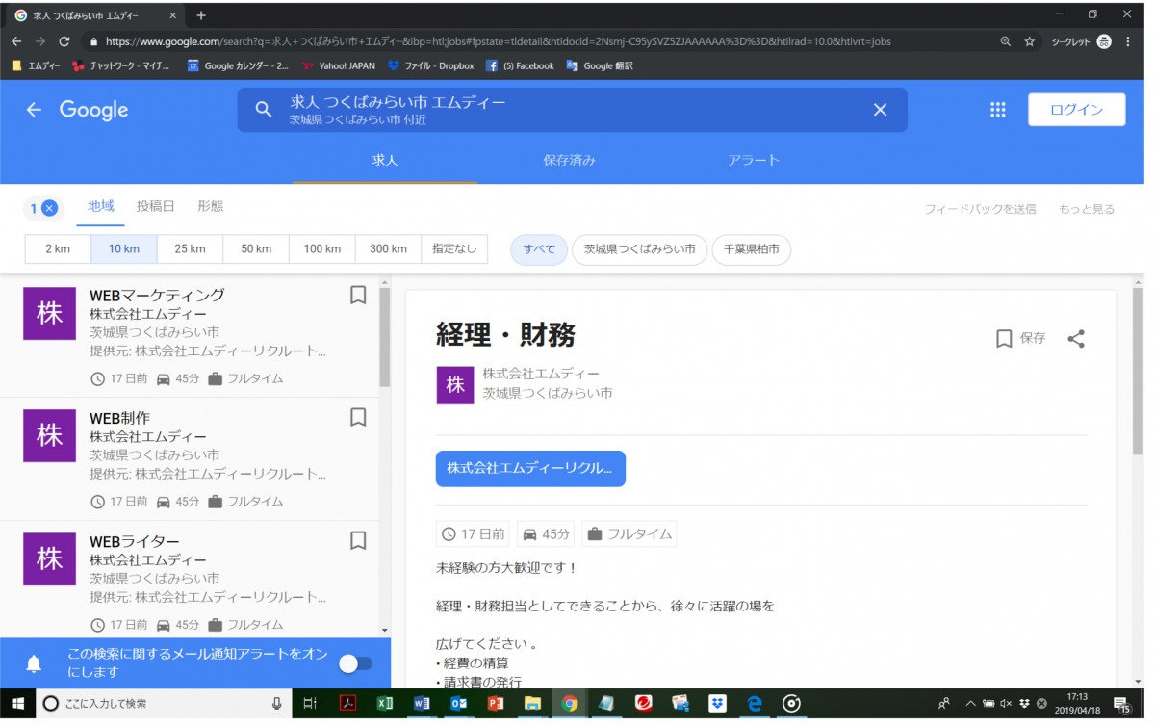The height and width of the screenshot is (727, 1155).
Task: Set distance filter to 10 km
Action: tap(124, 248)
